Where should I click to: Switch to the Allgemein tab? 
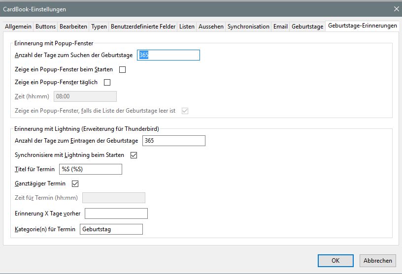[18, 27]
